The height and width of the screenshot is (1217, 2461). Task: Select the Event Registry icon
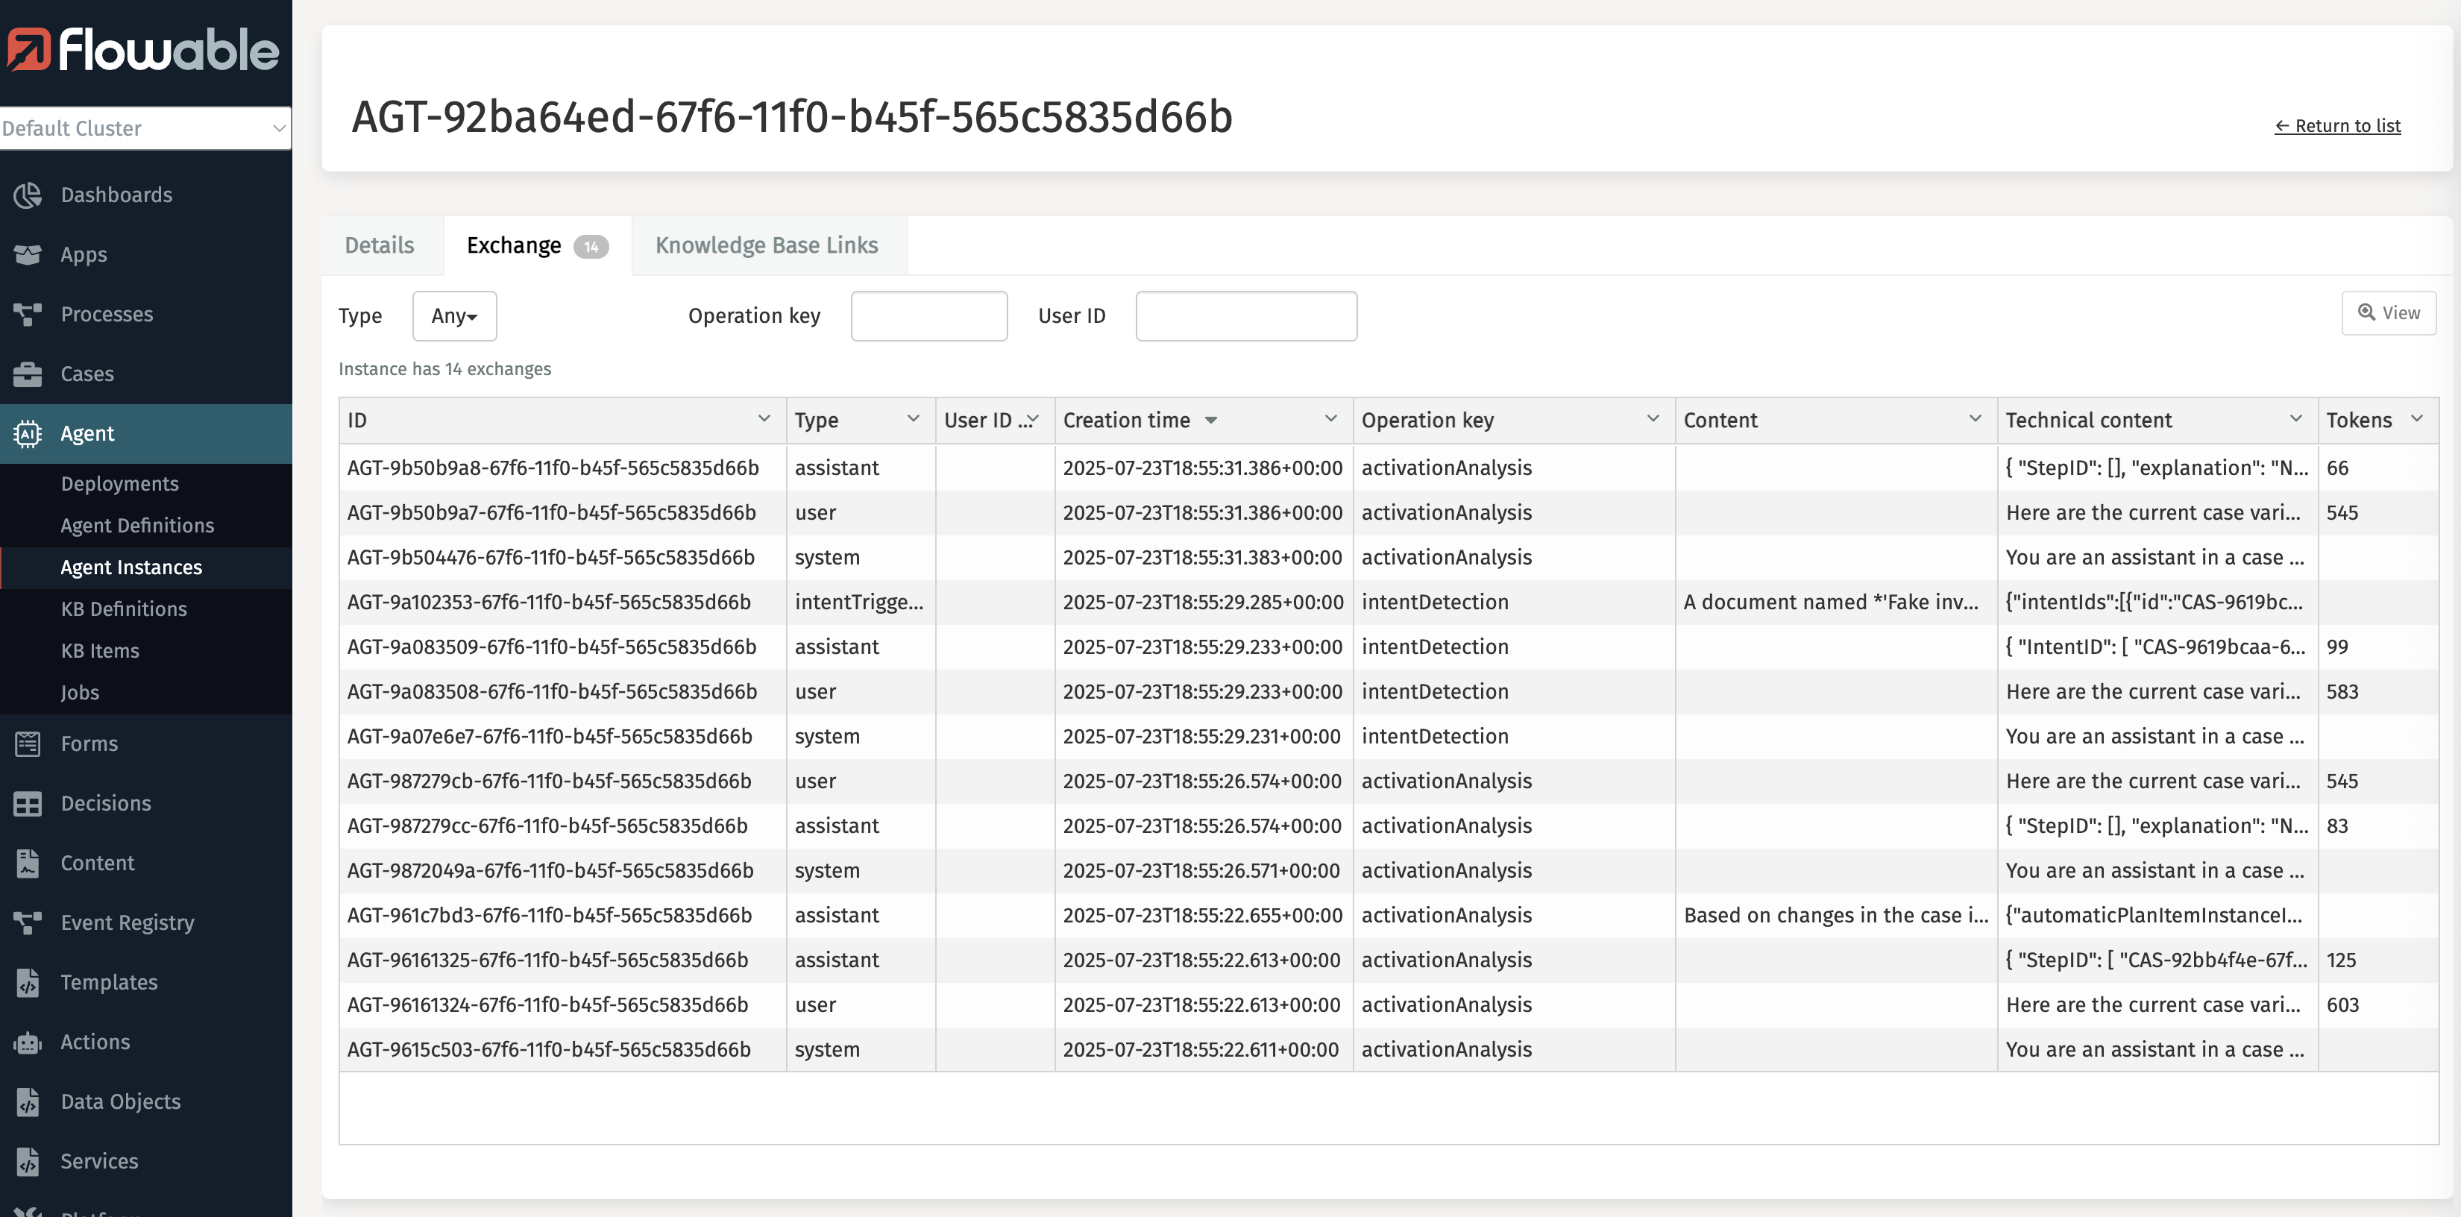click(28, 922)
